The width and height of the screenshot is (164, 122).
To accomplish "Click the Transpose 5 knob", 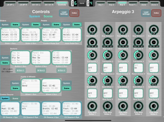I will (154, 55).
